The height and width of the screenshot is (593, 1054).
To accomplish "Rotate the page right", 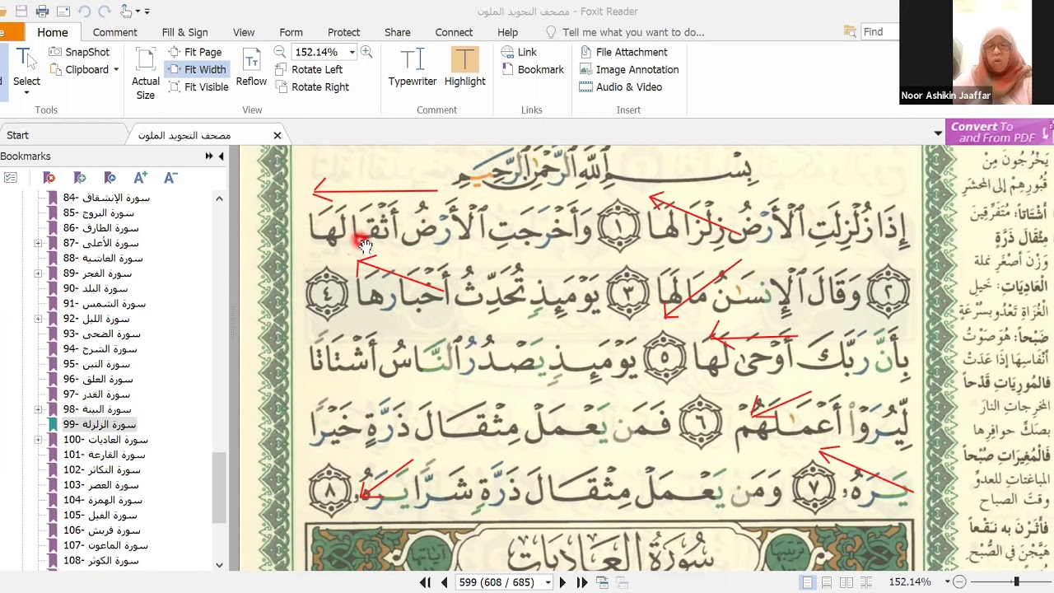I will click(x=312, y=86).
